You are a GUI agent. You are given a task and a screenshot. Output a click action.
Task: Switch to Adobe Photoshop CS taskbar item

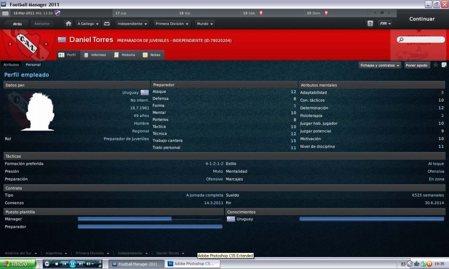pyautogui.click(x=193, y=264)
